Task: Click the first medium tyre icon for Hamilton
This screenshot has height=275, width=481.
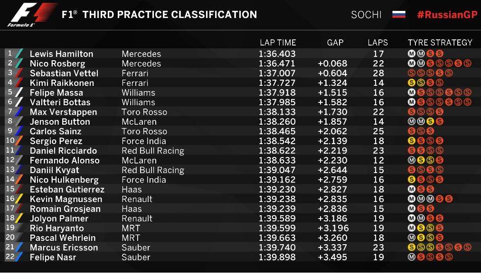Action: (411, 54)
